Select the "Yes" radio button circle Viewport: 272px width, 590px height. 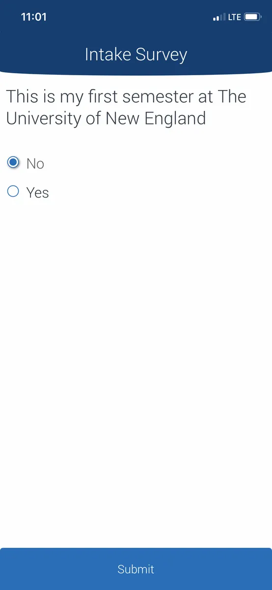[x=13, y=191]
